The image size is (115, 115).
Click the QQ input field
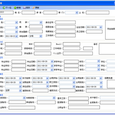click(x=13, y=44)
